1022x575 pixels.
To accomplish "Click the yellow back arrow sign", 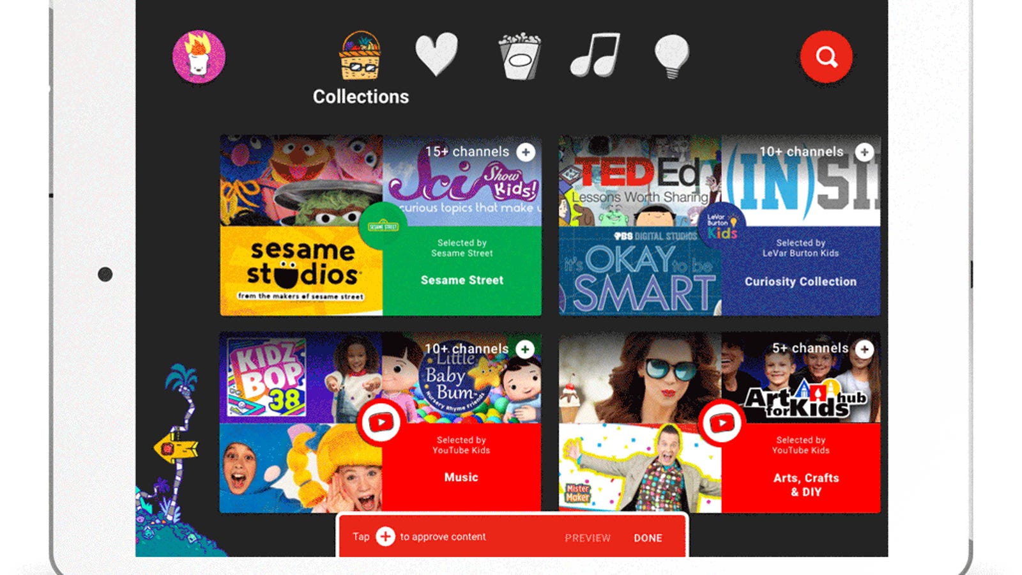I will tap(176, 448).
